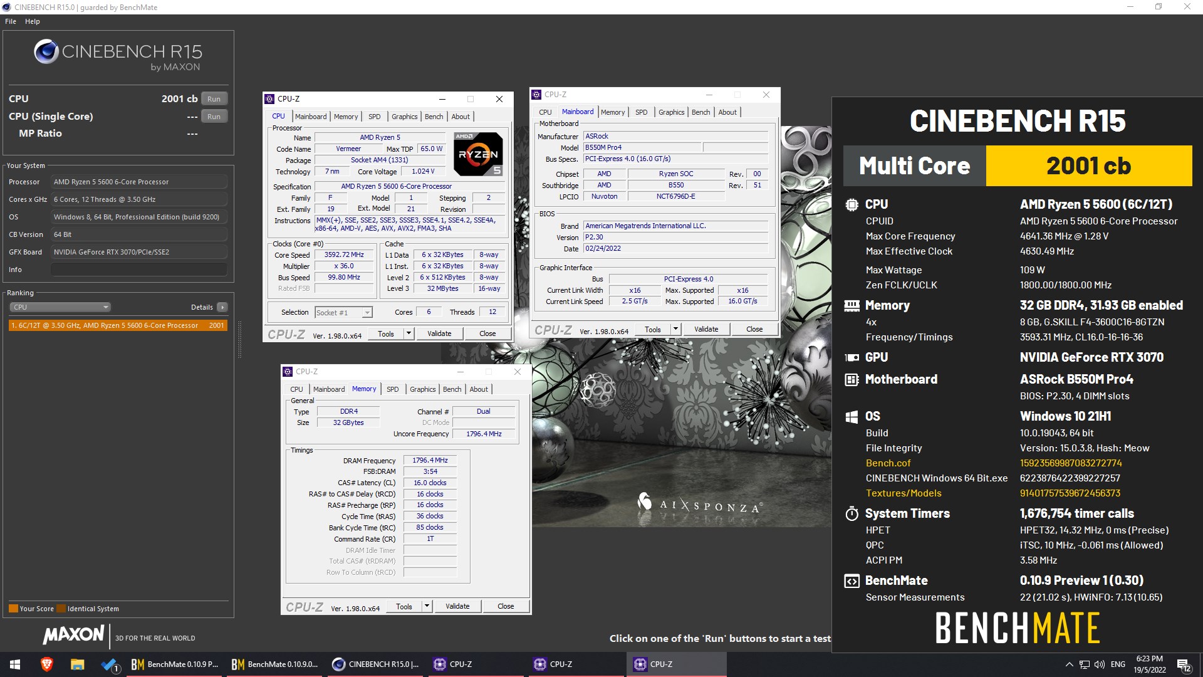
Task: Open SPD tab in the Memory CPU-Z window
Action: pos(393,389)
